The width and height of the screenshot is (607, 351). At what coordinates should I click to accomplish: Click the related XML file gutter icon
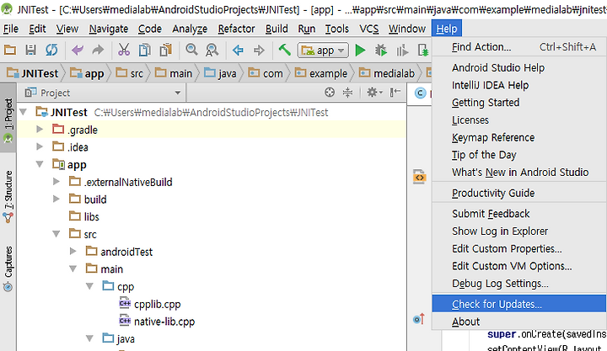[419, 177]
